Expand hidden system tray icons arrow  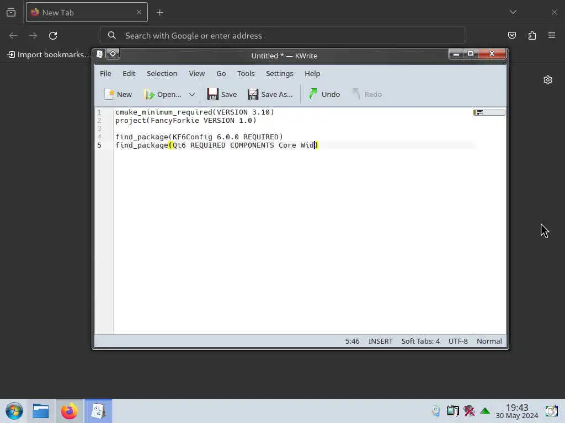coord(485,411)
